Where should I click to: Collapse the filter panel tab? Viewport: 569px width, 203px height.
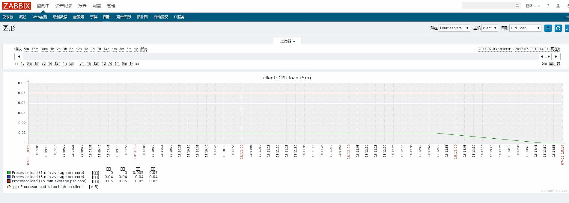tap(287, 41)
